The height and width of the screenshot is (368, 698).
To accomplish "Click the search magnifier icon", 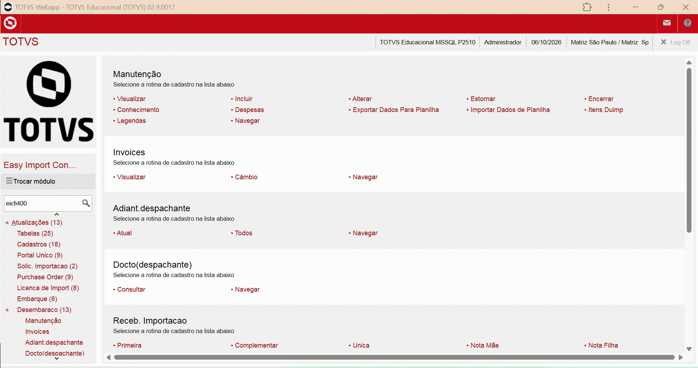I will point(86,203).
